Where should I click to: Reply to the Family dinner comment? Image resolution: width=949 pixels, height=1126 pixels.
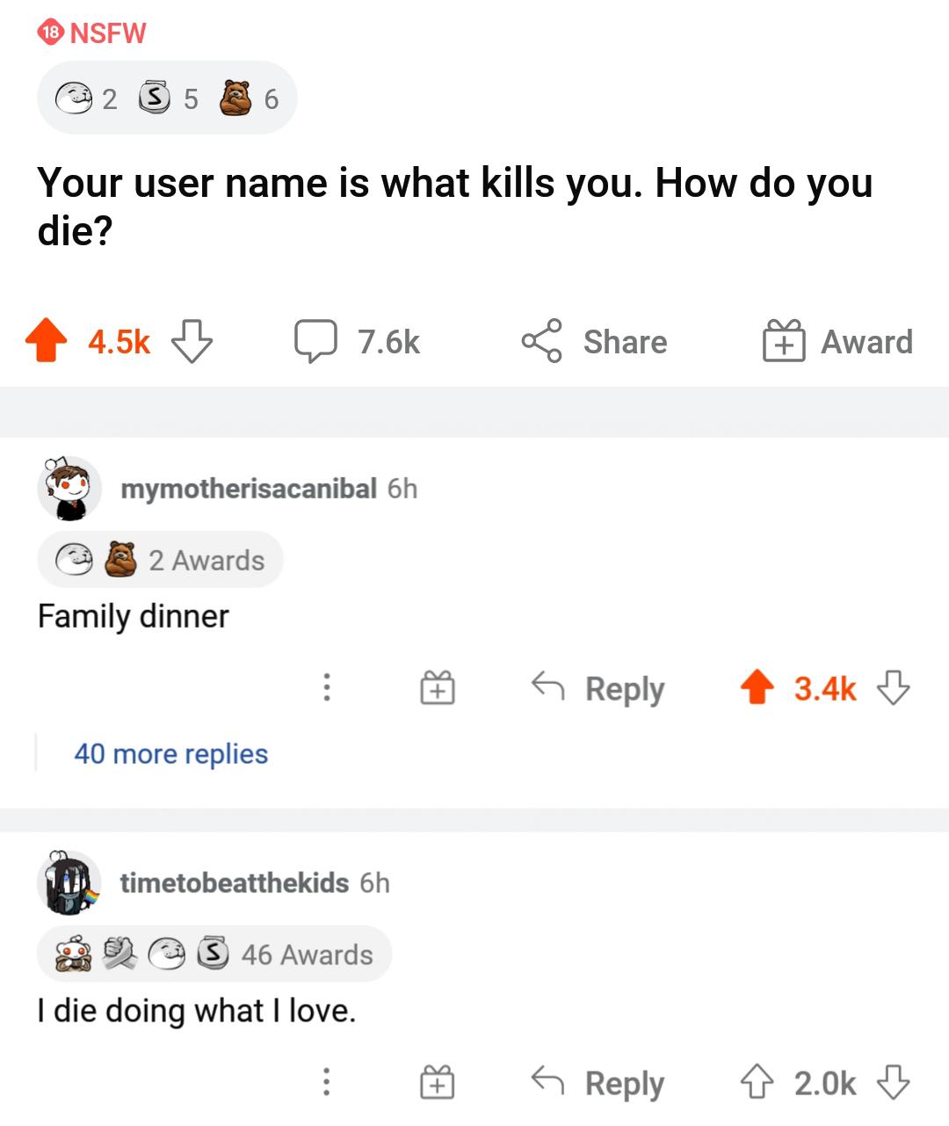pyautogui.click(x=598, y=687)
